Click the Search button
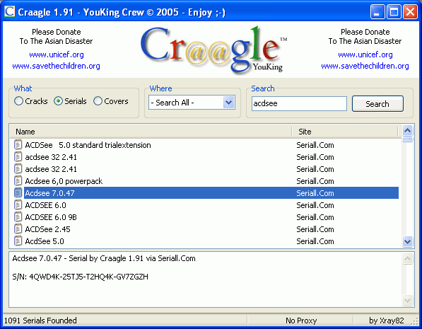Screen dimensions: 422x329 click(x=377, y=104)
